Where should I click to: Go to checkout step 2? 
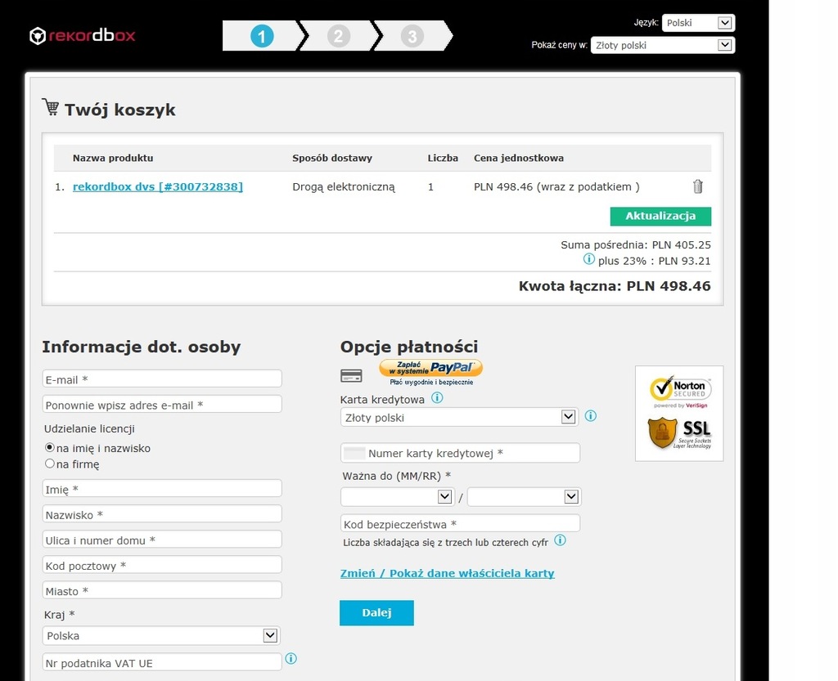tap(338, 36)
